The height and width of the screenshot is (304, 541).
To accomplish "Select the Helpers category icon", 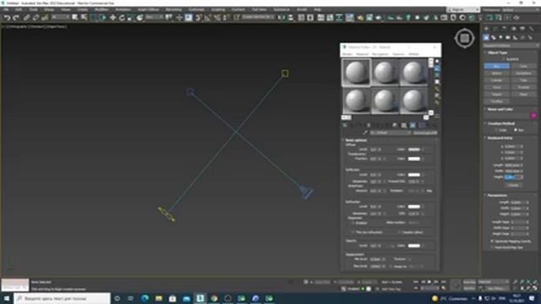I will 515,37.
